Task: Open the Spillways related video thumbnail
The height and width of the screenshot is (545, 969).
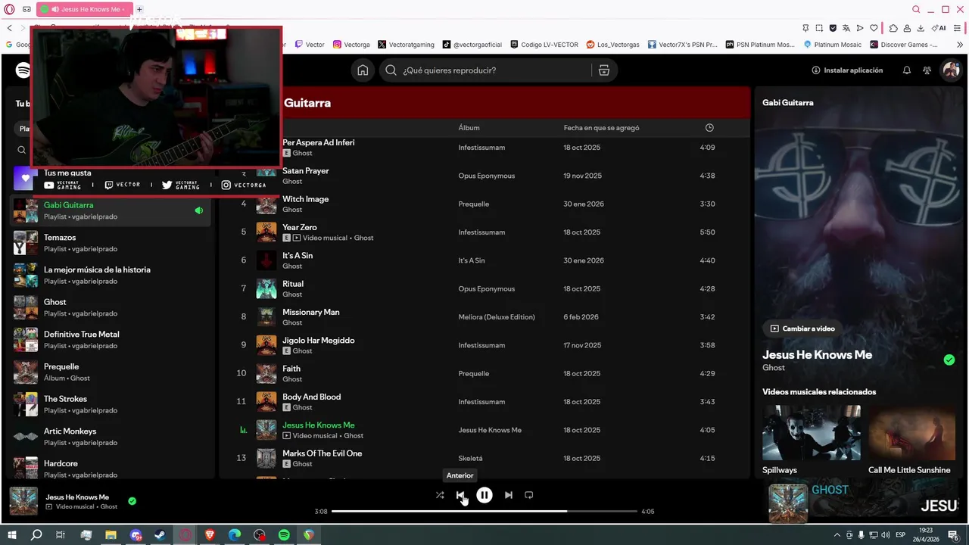Action: [x=812, y=432]
